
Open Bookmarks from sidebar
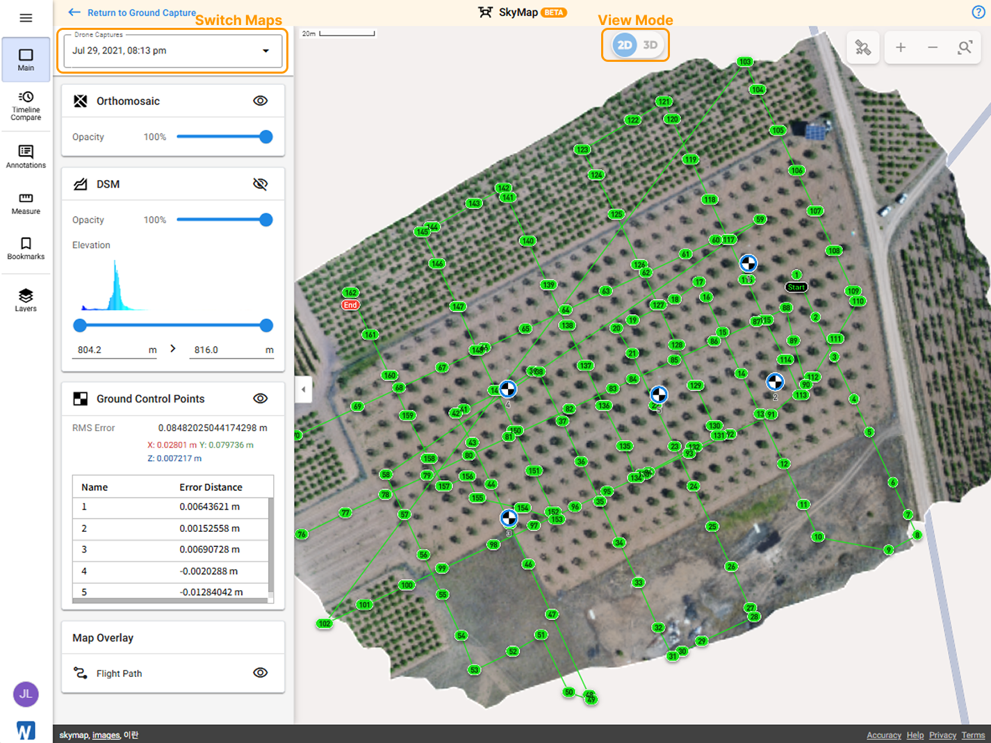click(x=26, y=248)
